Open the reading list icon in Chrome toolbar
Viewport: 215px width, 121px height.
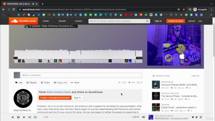point(190,9)
